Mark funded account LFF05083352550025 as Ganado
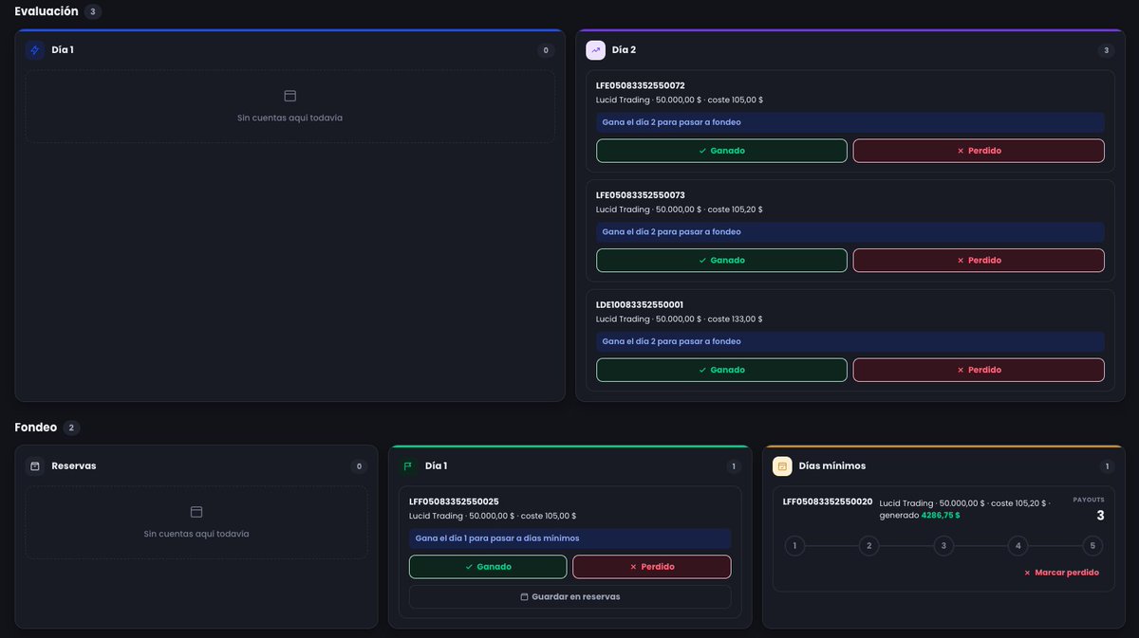 click(488, 567)
